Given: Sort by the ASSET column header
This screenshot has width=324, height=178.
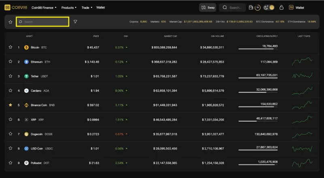Looking at the screenshot, I should [x=29, y=36].
